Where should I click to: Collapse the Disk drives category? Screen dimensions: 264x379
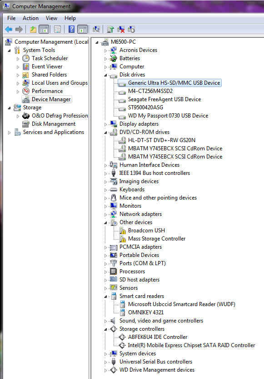click(105, 75)
